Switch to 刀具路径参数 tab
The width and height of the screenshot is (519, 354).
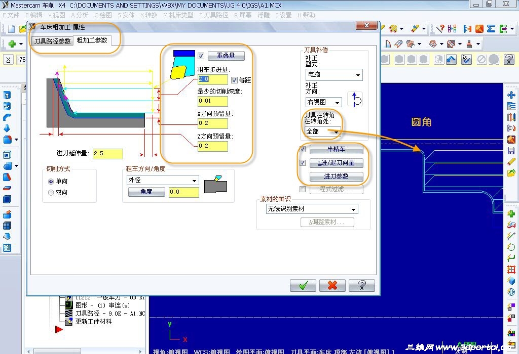click(53, 41)
